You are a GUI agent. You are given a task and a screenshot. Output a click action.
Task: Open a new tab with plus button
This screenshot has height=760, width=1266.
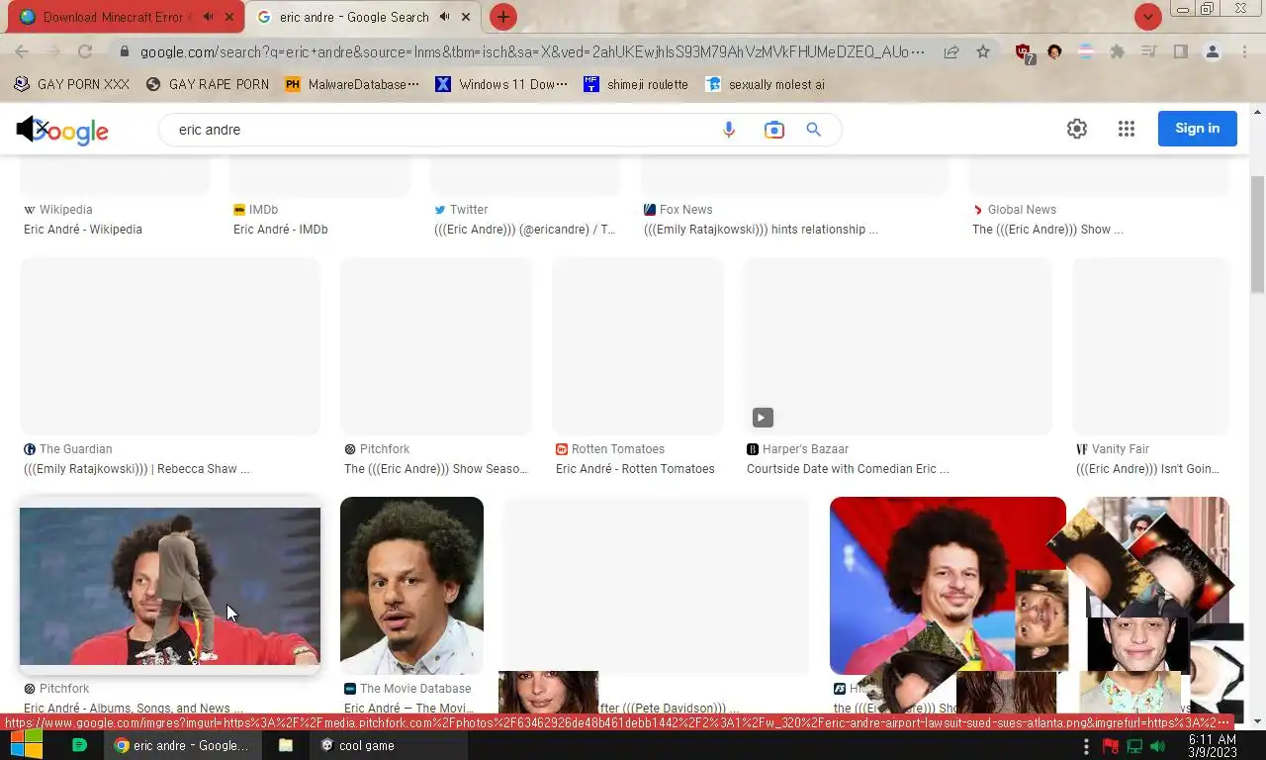pos(502,17)
